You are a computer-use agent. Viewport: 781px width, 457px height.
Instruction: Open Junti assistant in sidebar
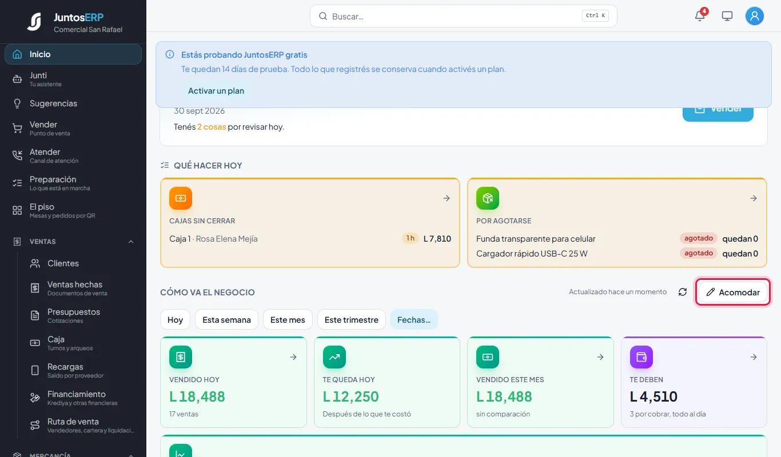click(x=73, y=79)
